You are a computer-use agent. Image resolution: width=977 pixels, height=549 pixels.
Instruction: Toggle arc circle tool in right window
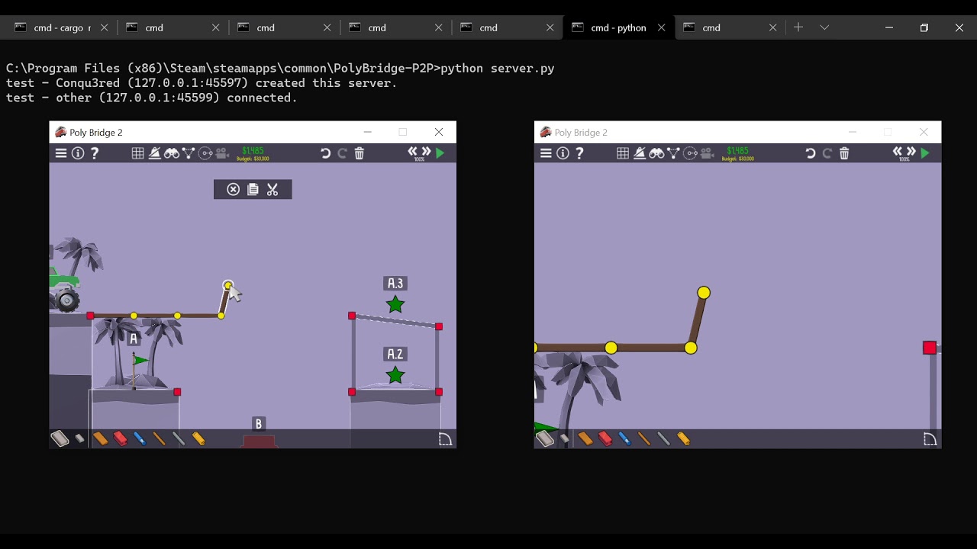[x=691, y=153]
